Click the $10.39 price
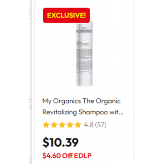Image resolution: width=164 pixels, height=164 pixels. (x=61, y=143)
